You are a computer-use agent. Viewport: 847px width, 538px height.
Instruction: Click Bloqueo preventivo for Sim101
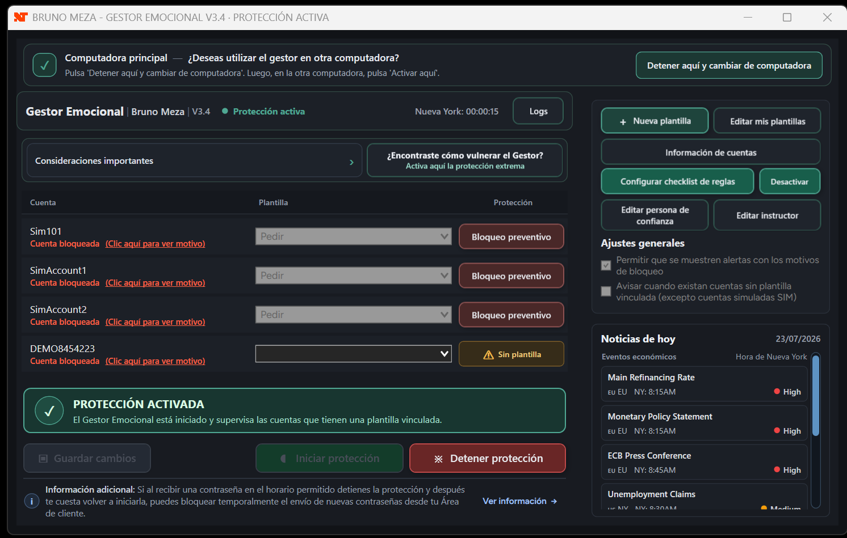tap(511, 236)
